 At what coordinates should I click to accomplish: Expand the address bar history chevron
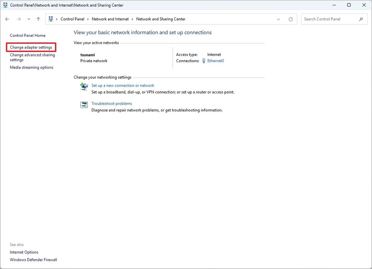278,19
